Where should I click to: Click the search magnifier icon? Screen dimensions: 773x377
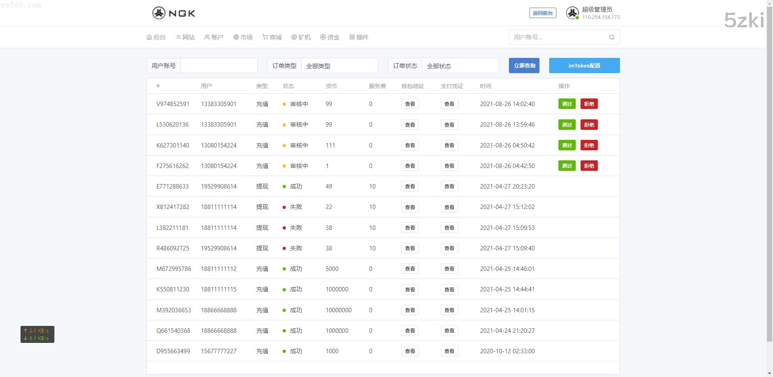[612, 37]
